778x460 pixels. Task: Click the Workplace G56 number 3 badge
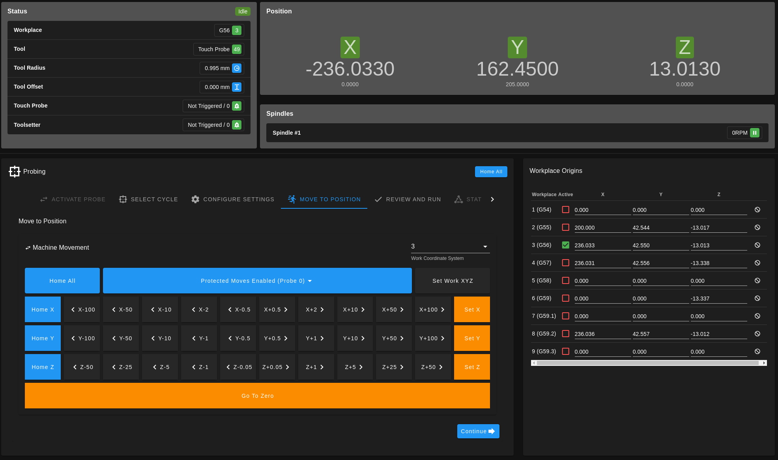tap(237, 30)
